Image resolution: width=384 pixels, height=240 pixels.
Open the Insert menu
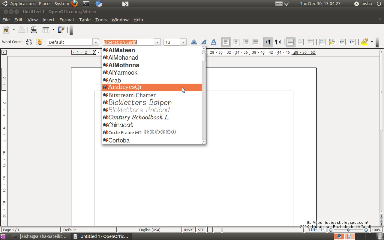tap(48, 20)
